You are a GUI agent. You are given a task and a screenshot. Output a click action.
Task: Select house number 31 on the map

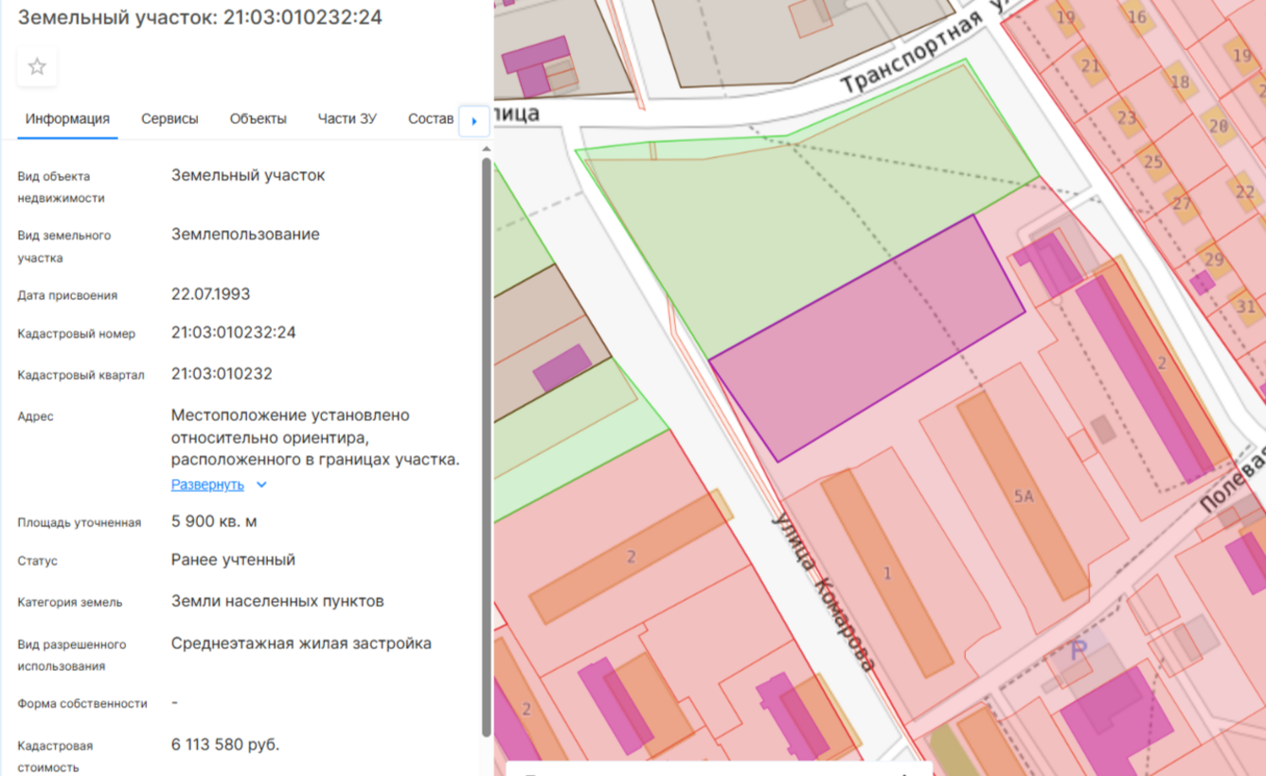point(1245,307)
